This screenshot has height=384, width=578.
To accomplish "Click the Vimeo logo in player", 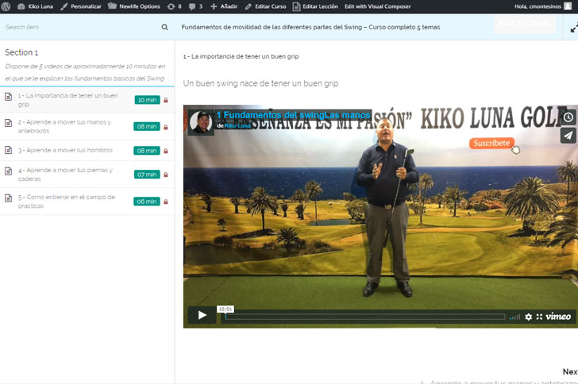I will pyautogui.click(x=558, y=317).
